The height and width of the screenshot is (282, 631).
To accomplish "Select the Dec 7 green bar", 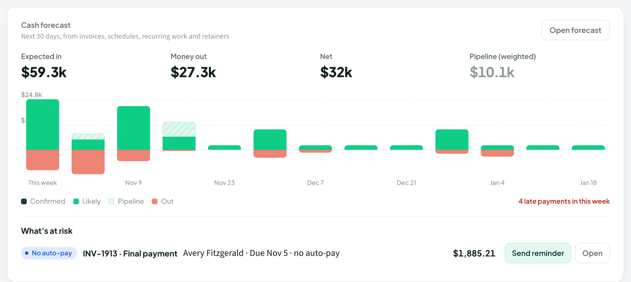I will tap(315, 147).
